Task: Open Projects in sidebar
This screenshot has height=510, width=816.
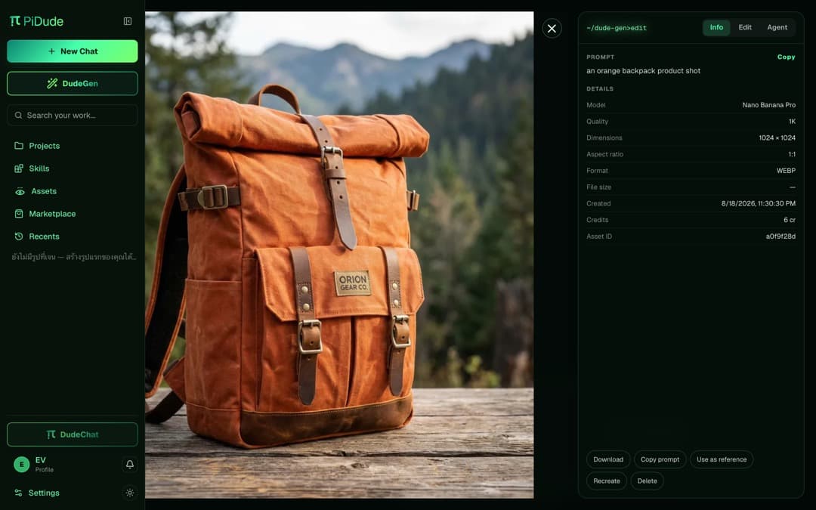Action: click(45, 146)
